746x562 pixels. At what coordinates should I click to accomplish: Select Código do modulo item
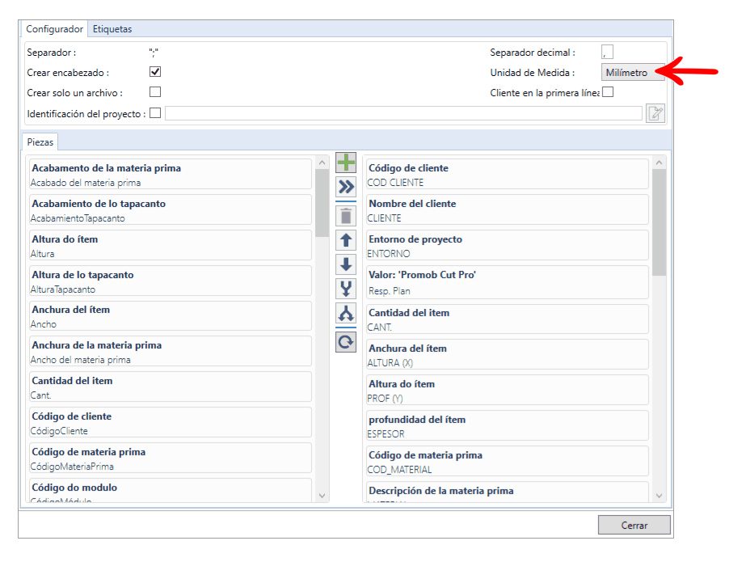pyautogui.click(x=171, y=491)
